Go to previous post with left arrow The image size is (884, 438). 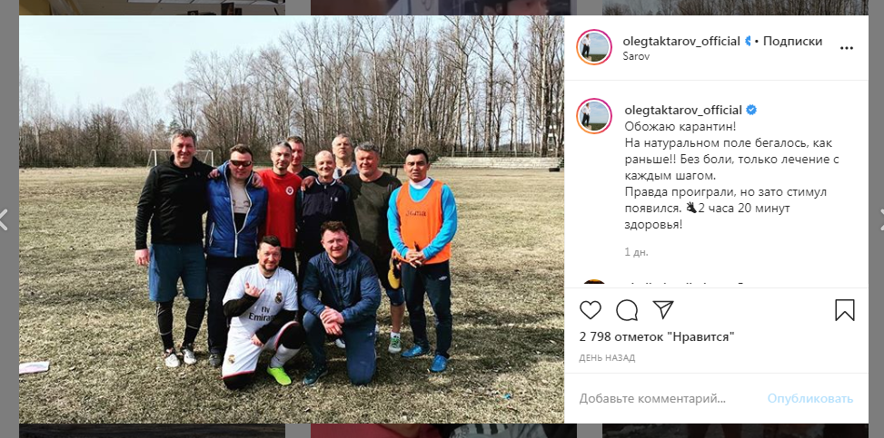click(4, 219)
